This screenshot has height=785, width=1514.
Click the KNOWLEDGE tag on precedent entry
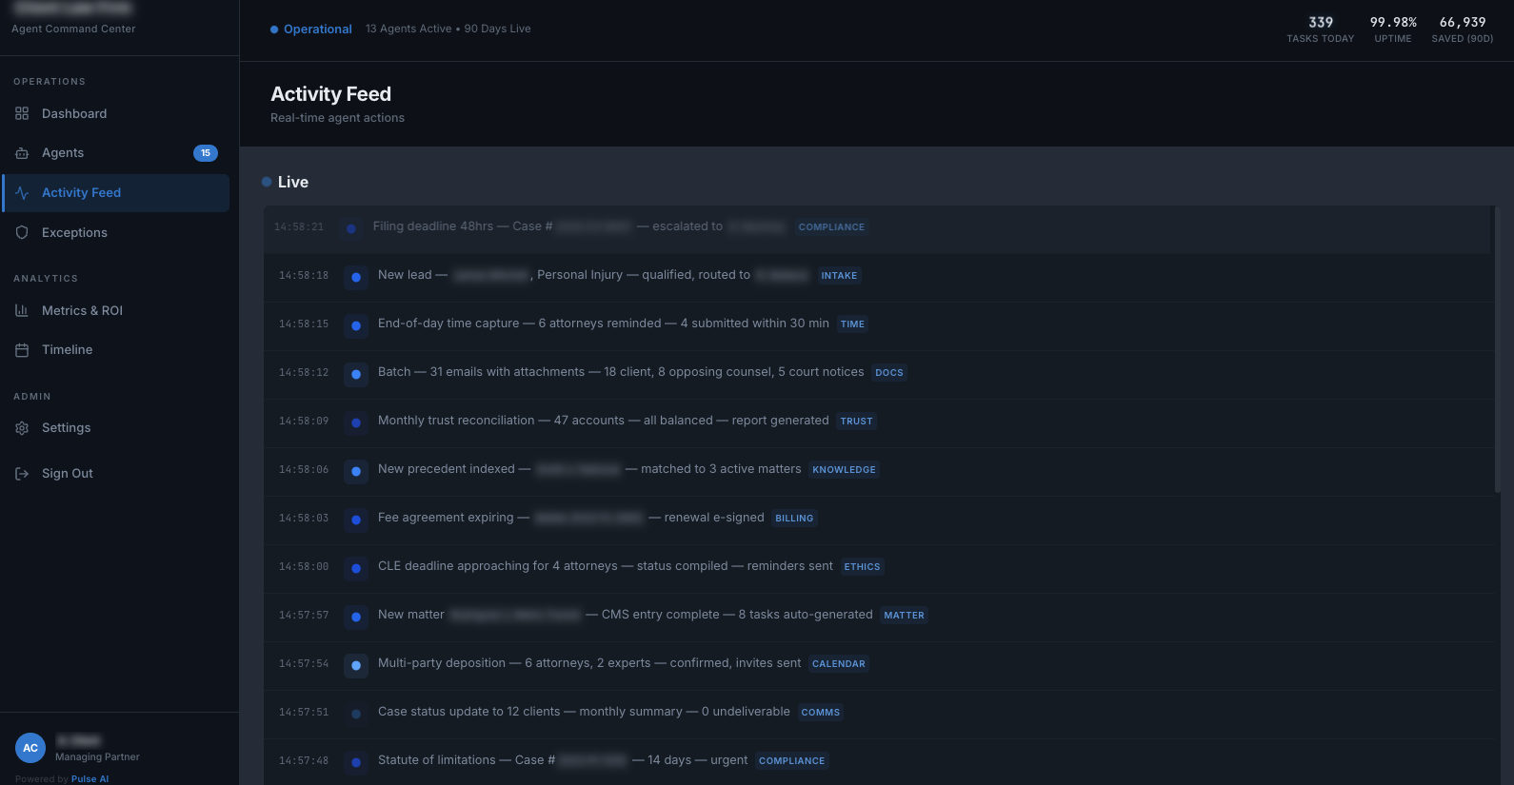point(844,470)
